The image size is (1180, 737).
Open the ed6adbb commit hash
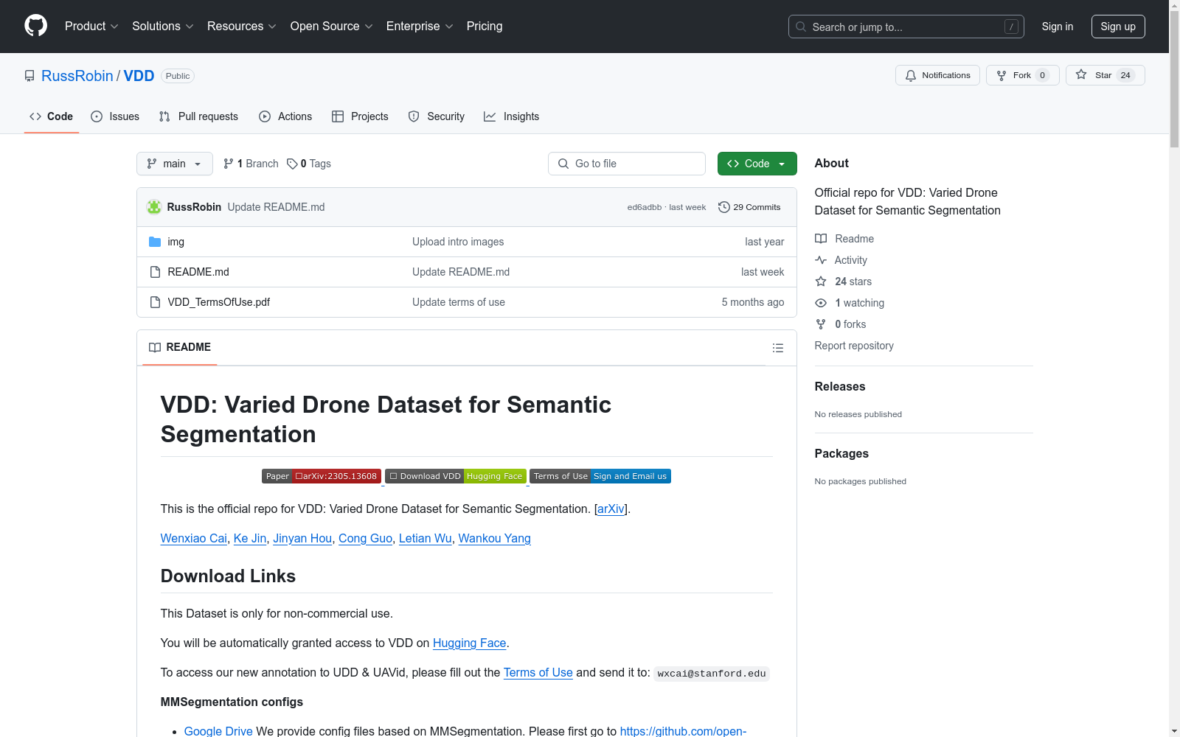[x=645, y=207]
